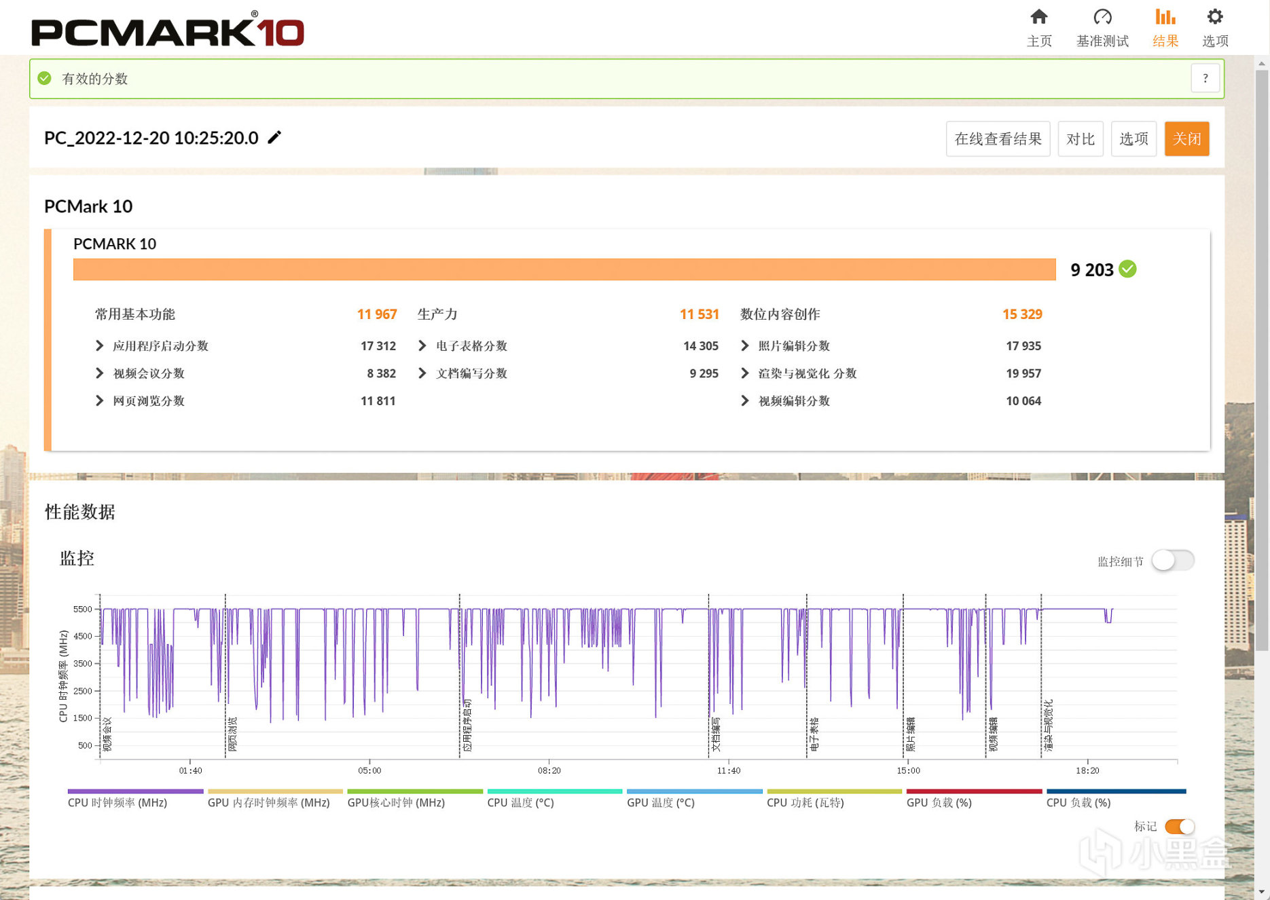Open the Benchmarks (基准测试) gauge icon
Screen dimensions: 1270x900
coord(1102,16)
